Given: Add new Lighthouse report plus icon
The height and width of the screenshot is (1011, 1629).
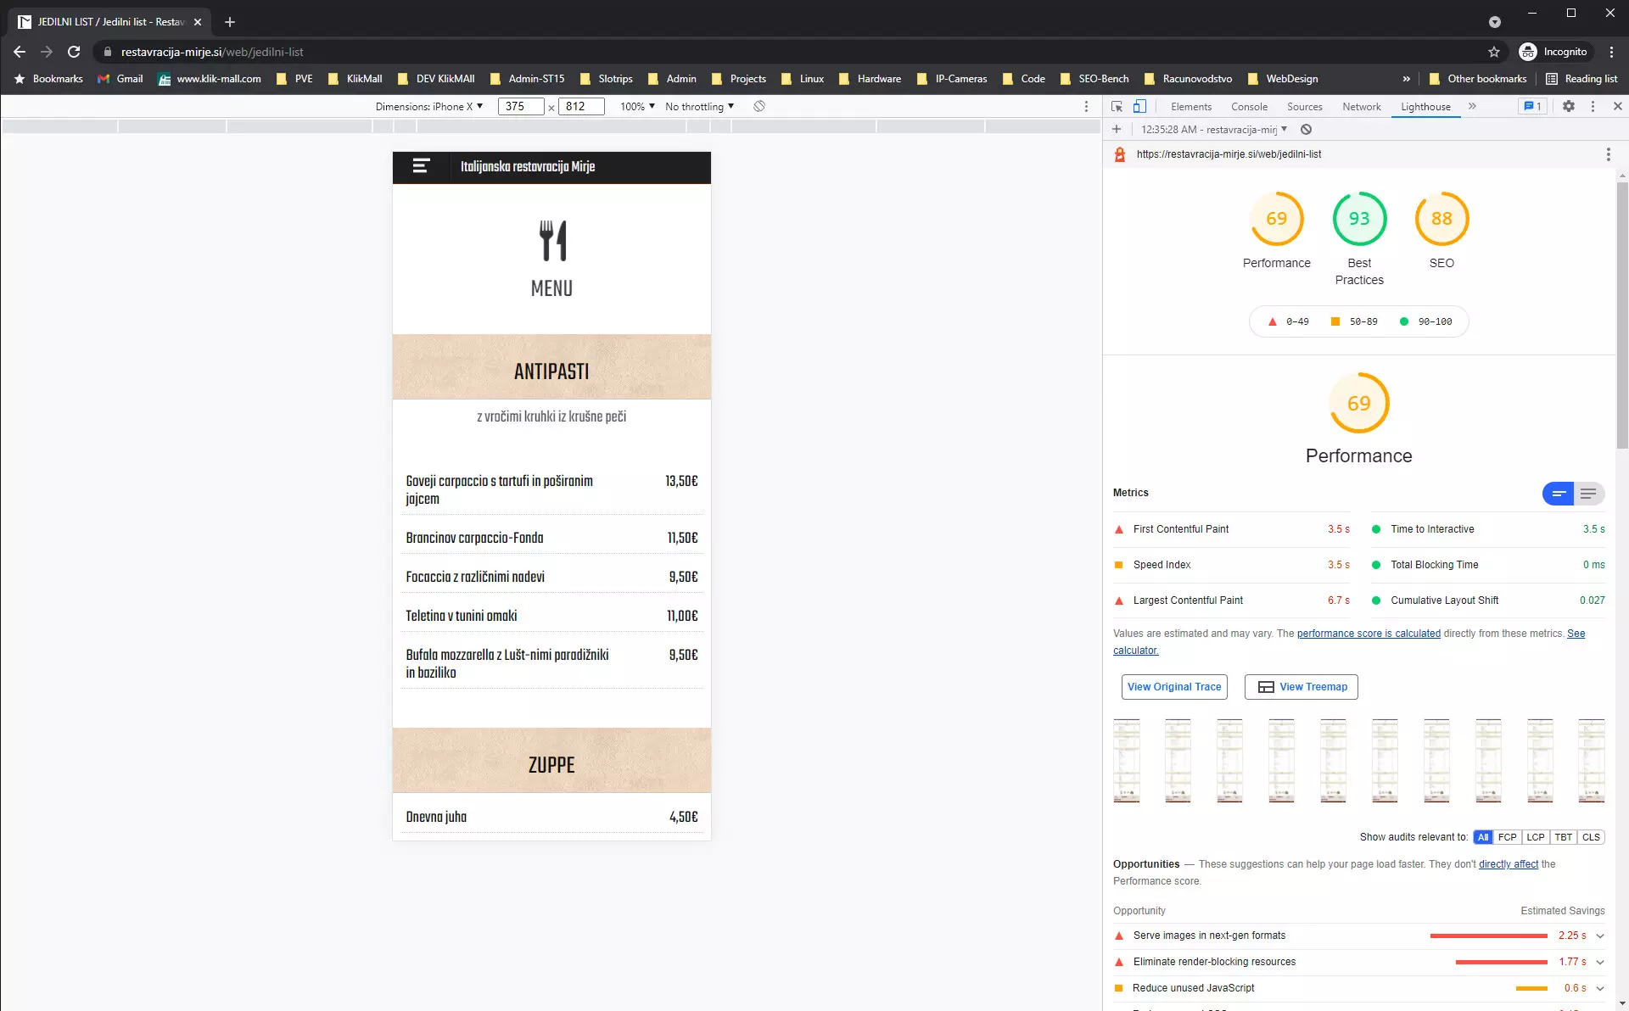Looking at the screenshot, I should click(1117, 130).
